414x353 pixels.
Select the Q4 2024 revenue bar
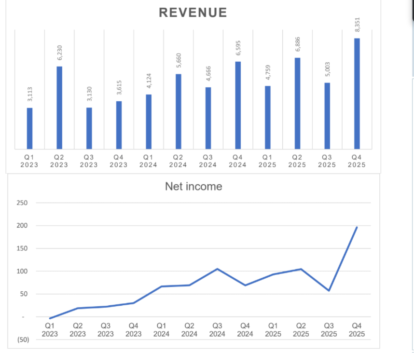238,105
